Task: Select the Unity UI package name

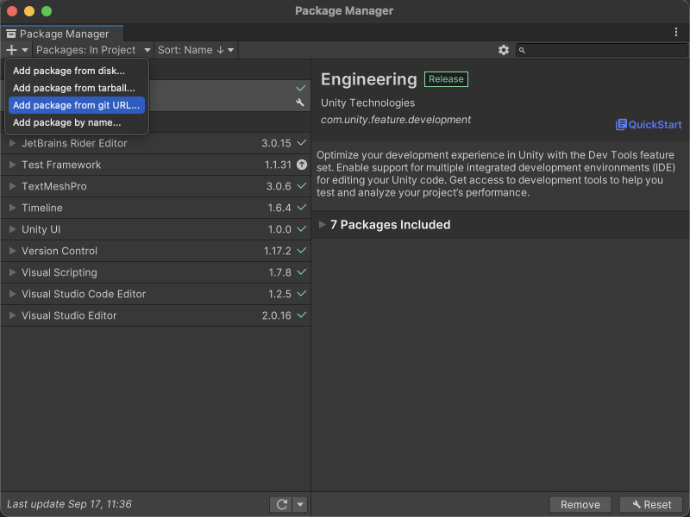Action: [x=41, y=229]
